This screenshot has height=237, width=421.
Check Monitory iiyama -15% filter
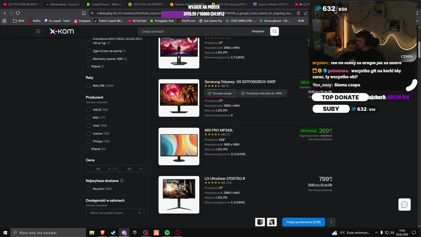(x=88, y=59)
